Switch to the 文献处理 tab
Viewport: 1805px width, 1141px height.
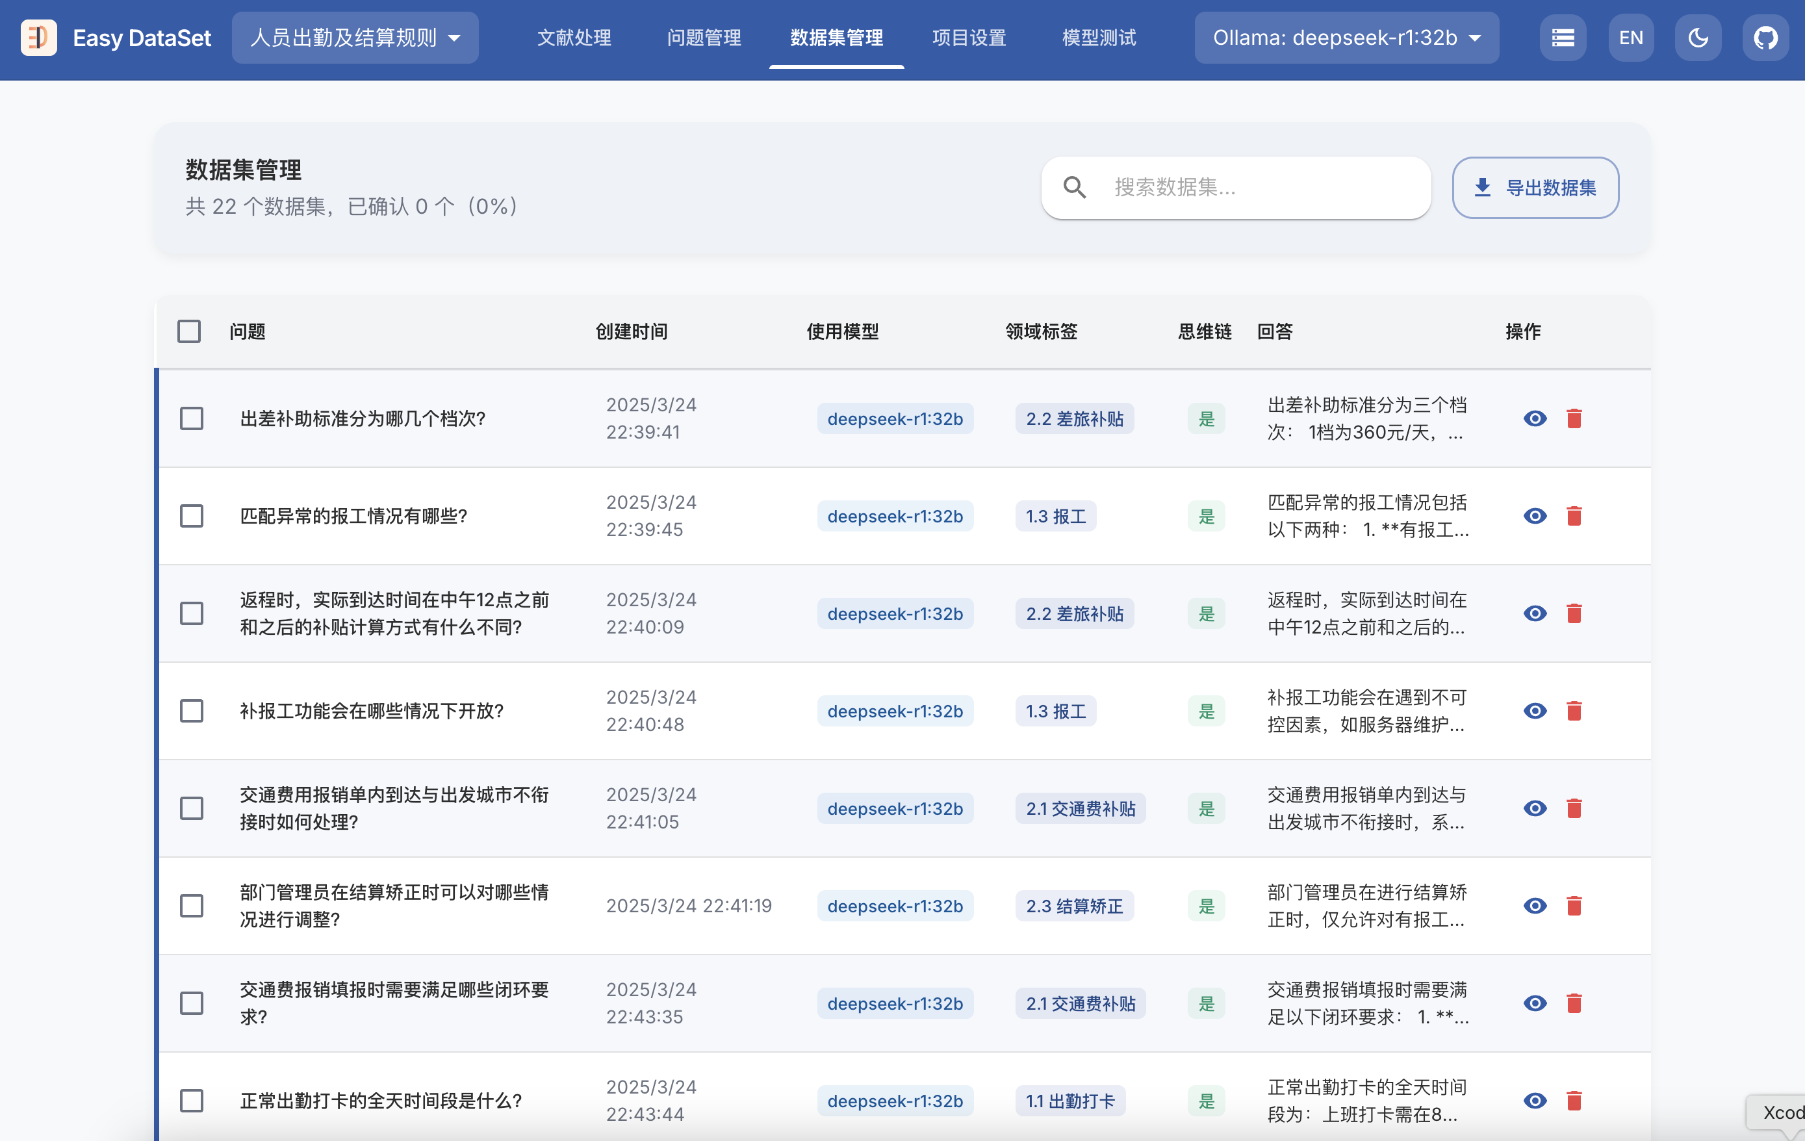(x=574, y=38)
